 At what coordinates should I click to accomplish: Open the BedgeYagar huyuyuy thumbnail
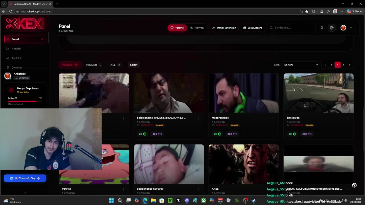coord(169,164)
